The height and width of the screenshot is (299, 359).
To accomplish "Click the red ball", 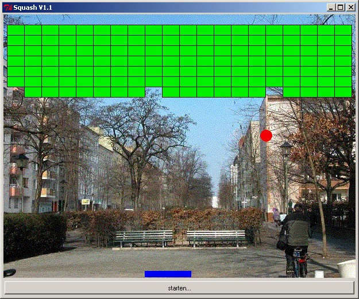I will click(x=266, y=135).
